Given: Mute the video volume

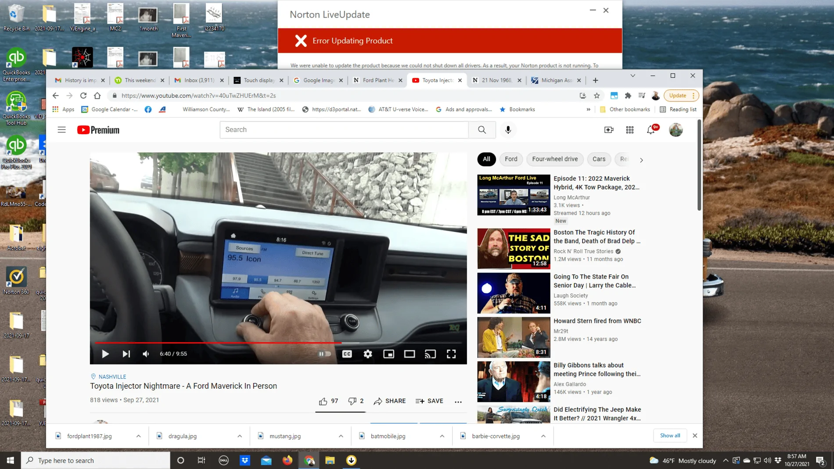Looking at the screenshot, I should 146,354.
